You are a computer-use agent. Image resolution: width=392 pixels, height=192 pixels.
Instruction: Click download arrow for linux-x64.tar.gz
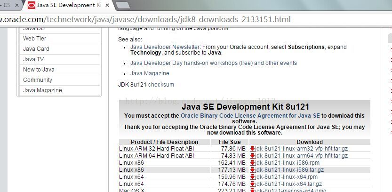(x=252, y=184)
